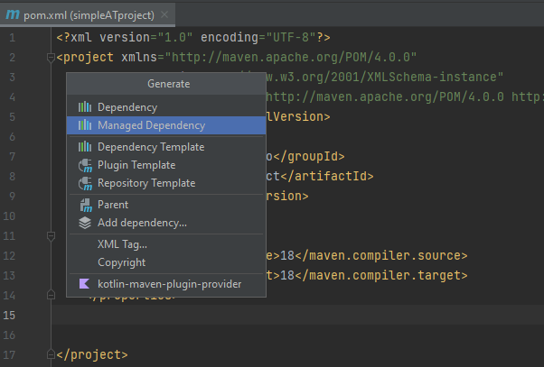This screenshot has width=544, height=367.
Task: Close the pom.xml editor tab
Action: pos(164,14)
